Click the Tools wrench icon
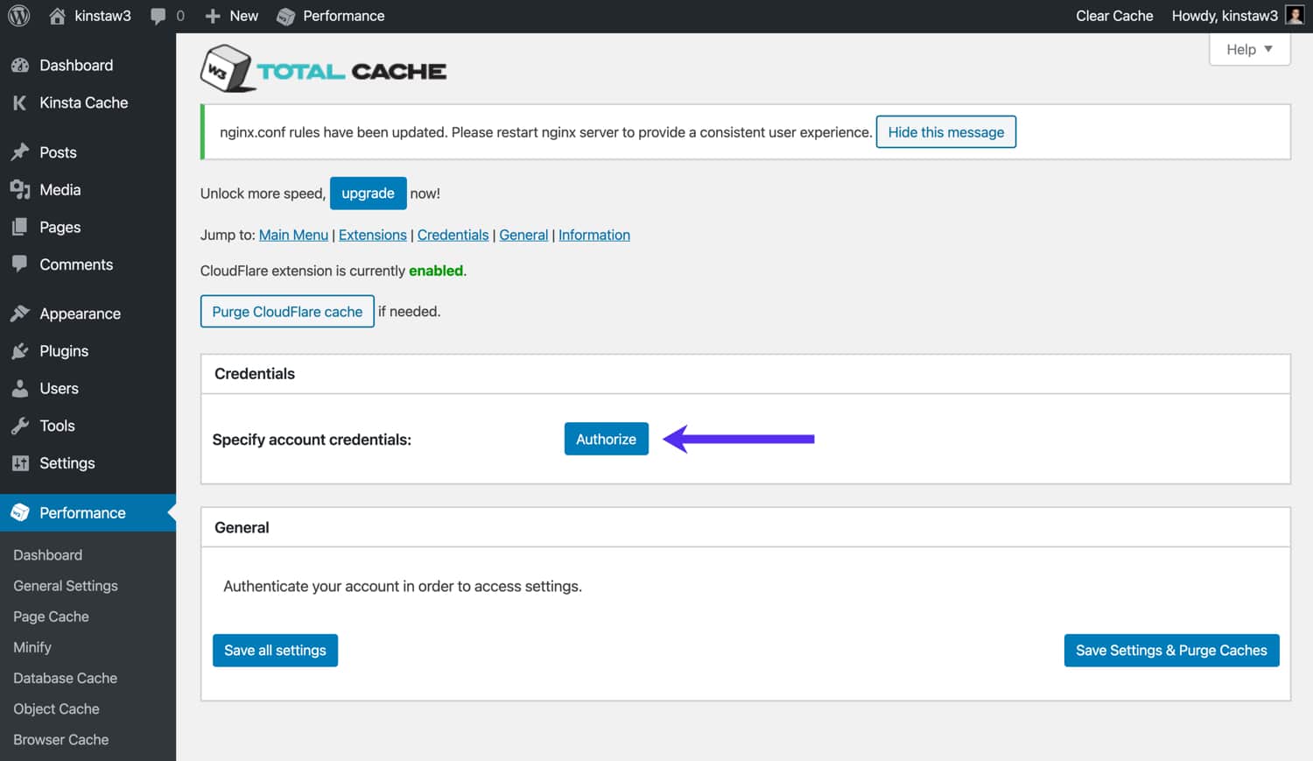Image resolution: width=1313 pixels, height=761 pixels. [x=19, y=426]
